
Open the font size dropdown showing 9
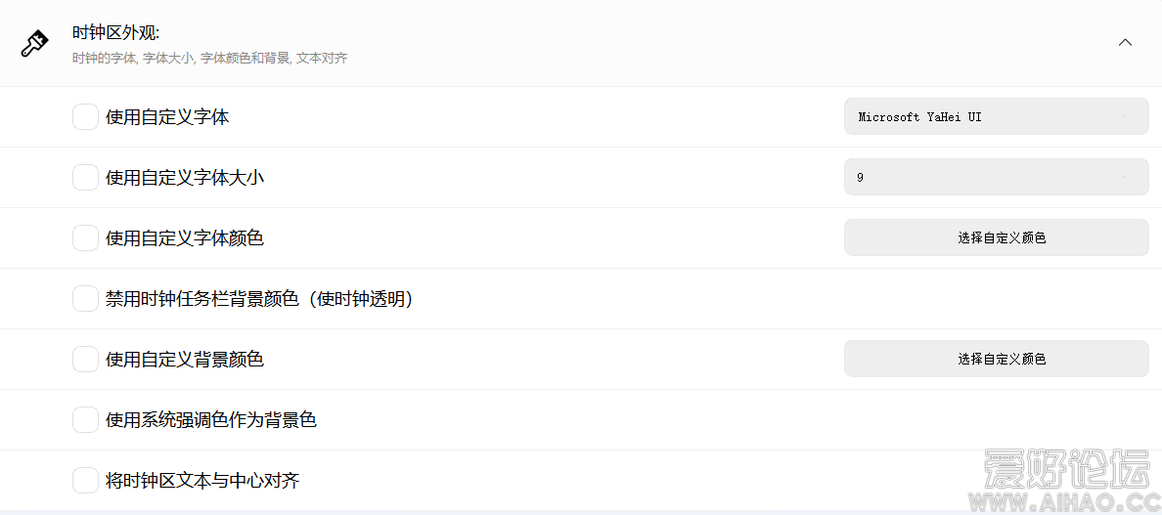tap(996, 178)
